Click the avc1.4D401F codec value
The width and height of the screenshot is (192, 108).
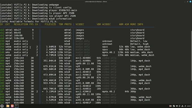[83, 103]
